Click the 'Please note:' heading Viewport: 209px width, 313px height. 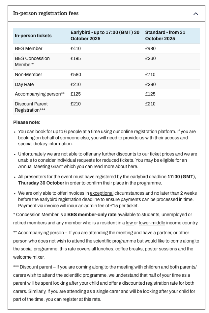(x=27, y=122)
